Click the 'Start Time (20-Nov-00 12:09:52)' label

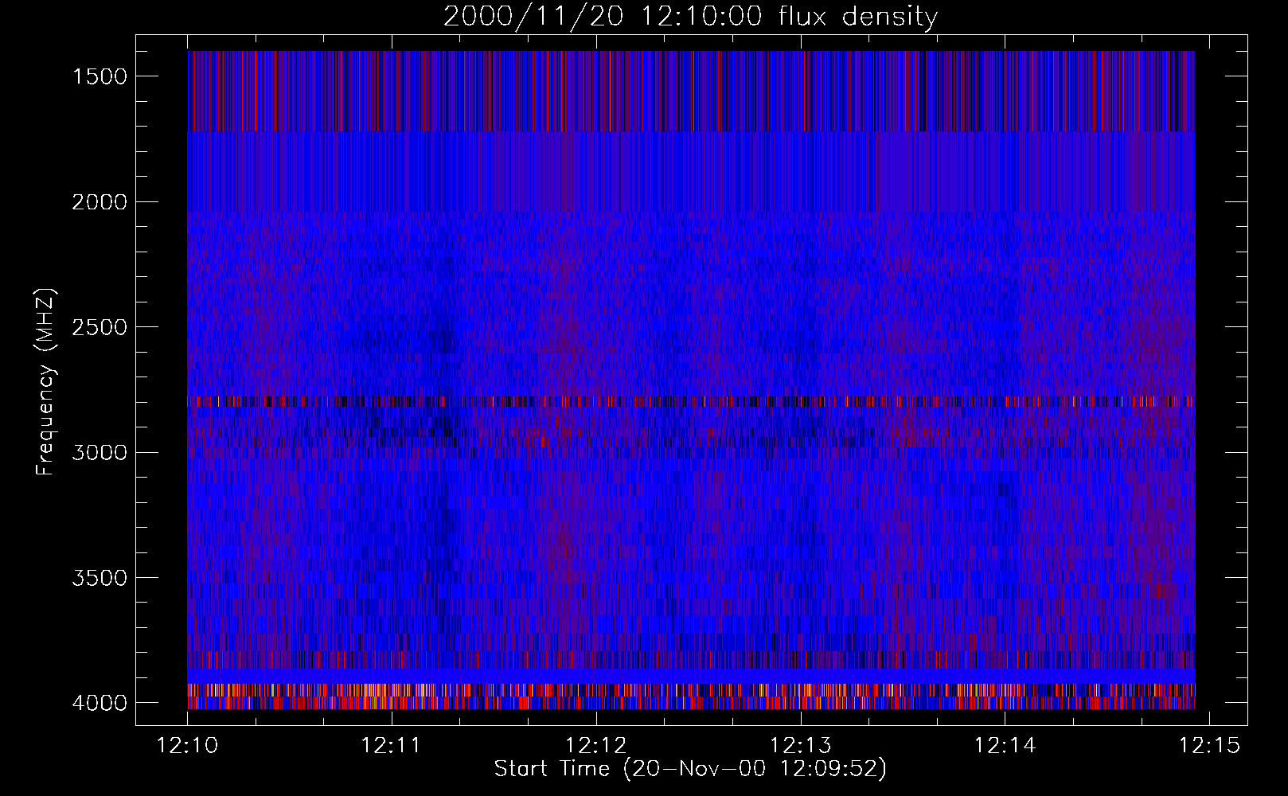[690, 769]
